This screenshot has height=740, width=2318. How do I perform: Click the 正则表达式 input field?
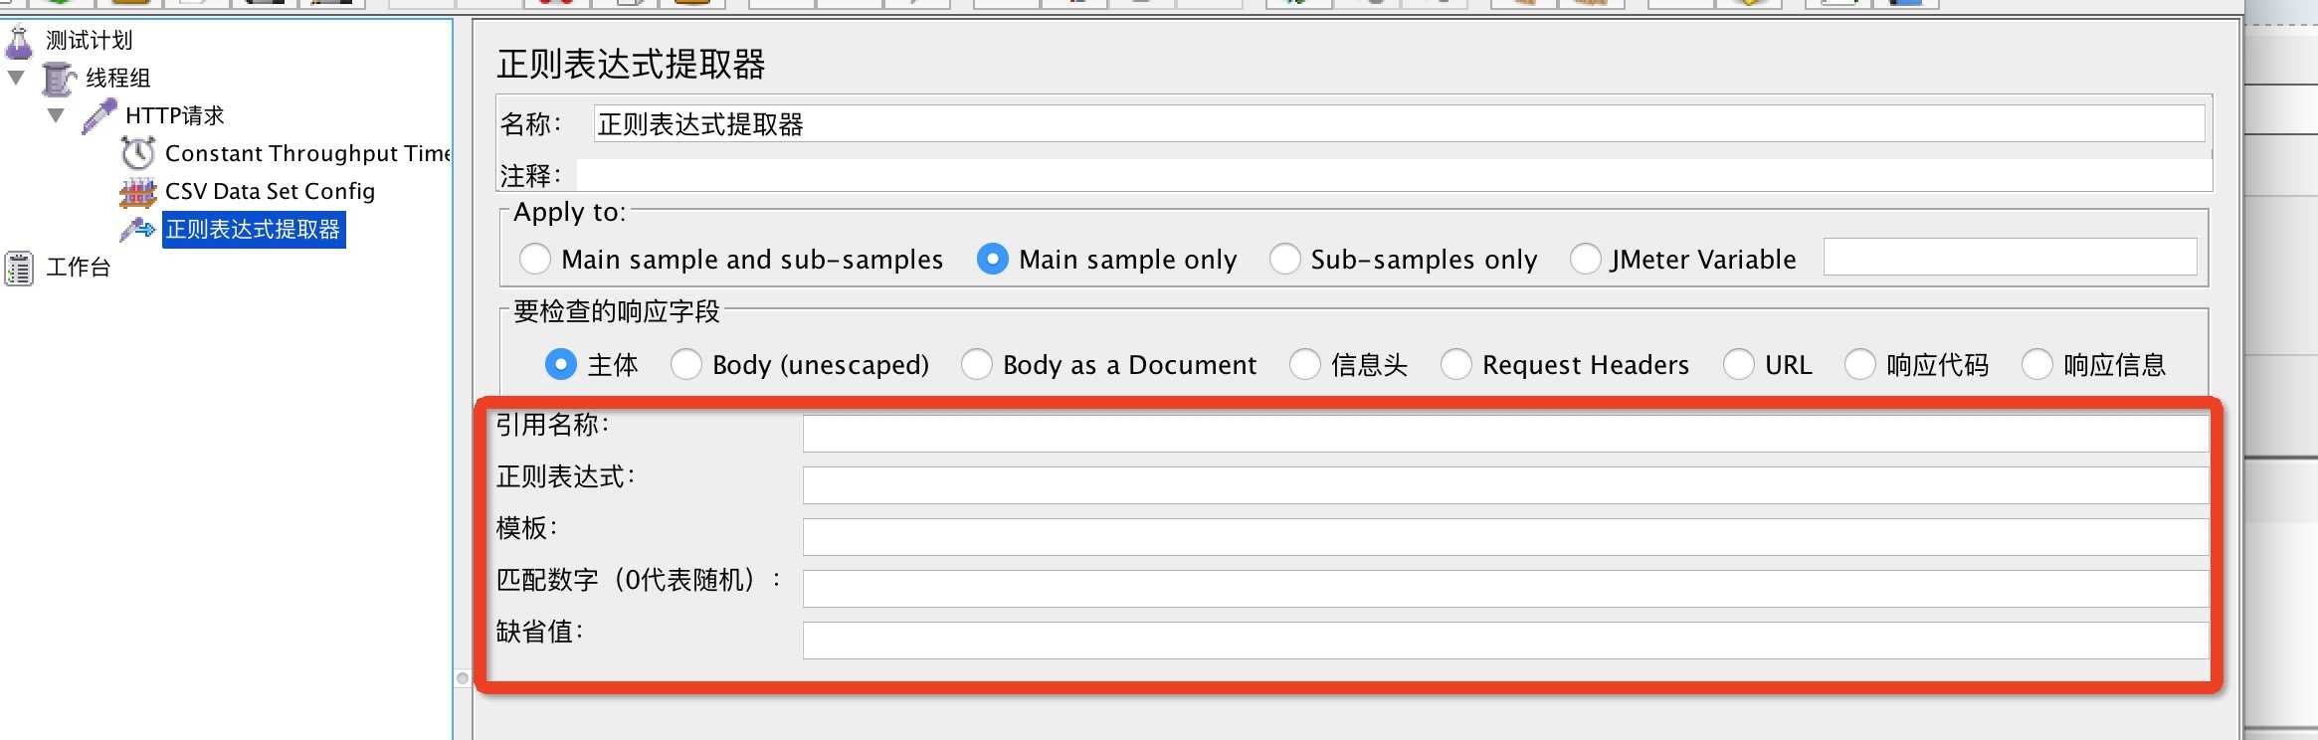pyautogui.click(x=1505, y=485)
